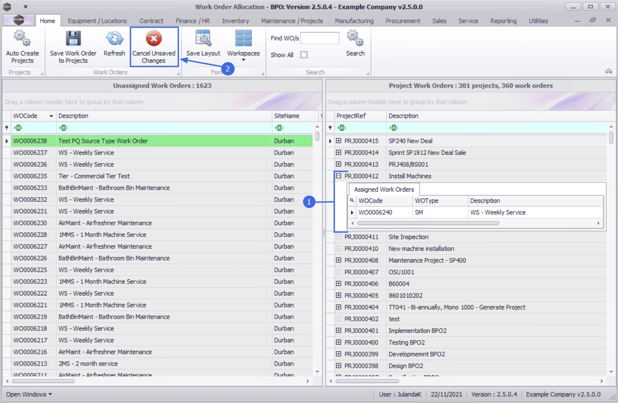Select the Reporting ribbon tab

pos(503,21)
